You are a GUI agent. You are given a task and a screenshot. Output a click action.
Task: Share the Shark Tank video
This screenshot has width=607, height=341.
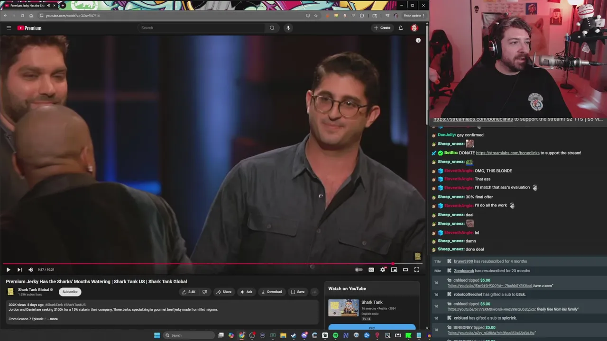pos(224,292)
